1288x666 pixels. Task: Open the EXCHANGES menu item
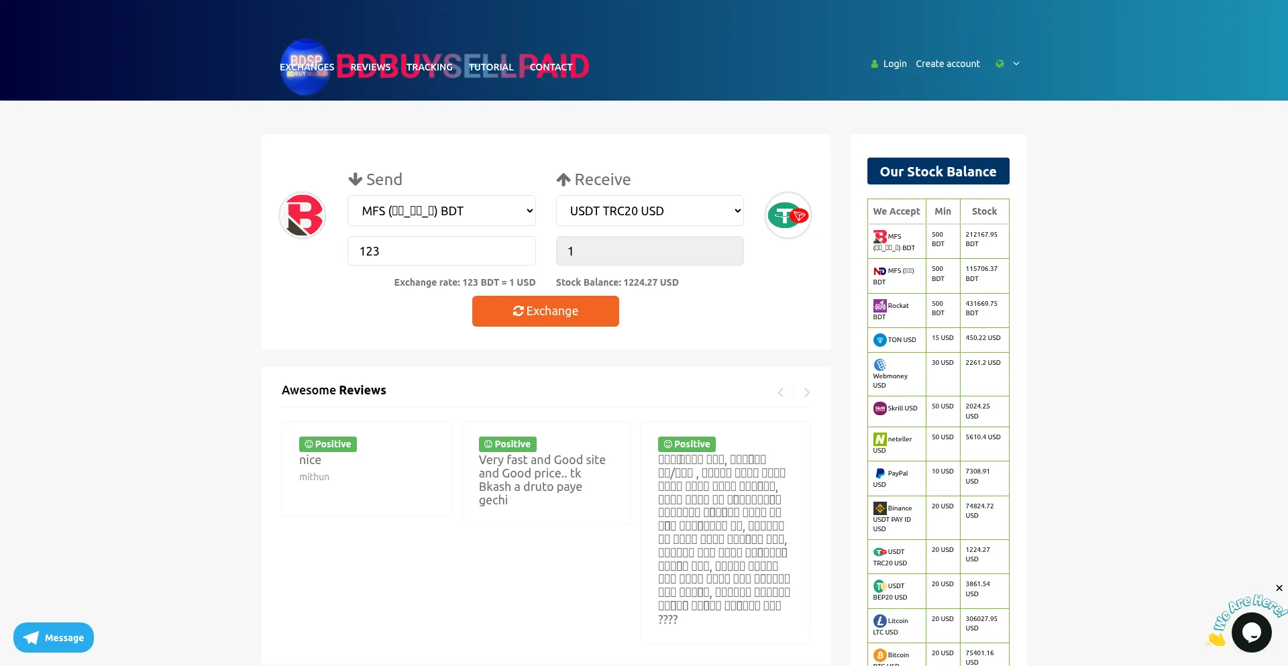pyautogui.click(x=307, y=67)
